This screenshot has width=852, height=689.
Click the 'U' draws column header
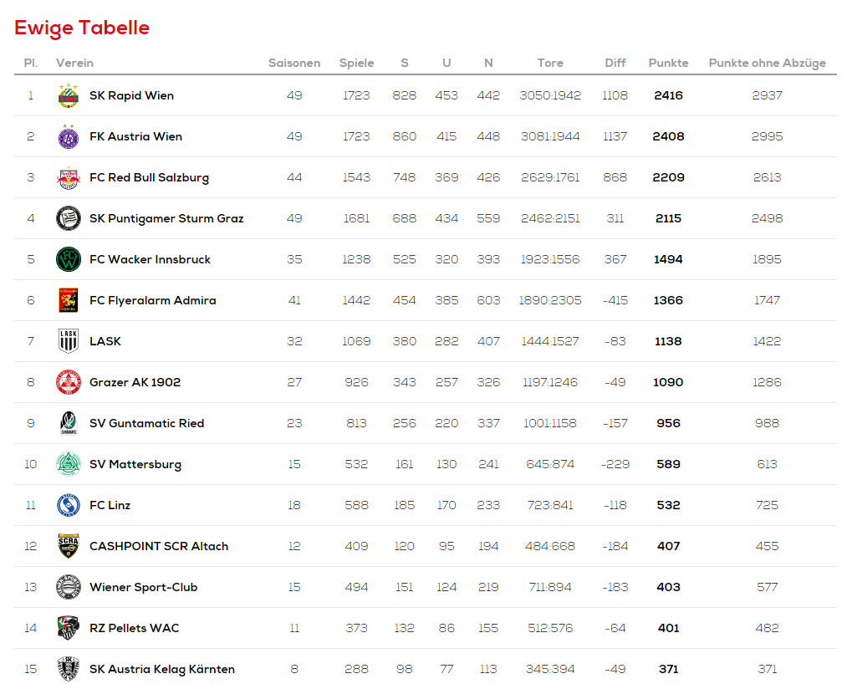446,63
